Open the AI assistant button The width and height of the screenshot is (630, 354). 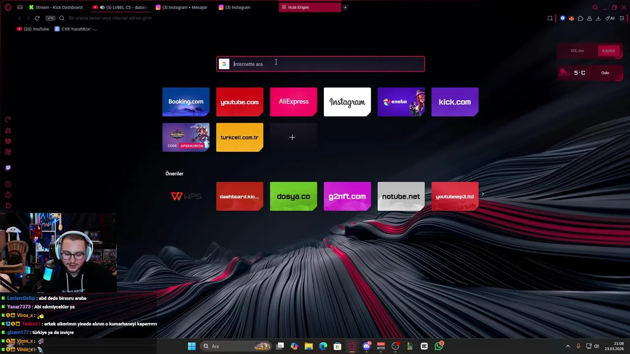(610, 18)
